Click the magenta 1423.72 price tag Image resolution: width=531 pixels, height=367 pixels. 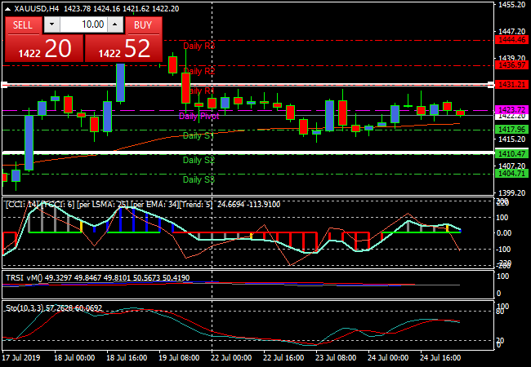coord(511,109)
